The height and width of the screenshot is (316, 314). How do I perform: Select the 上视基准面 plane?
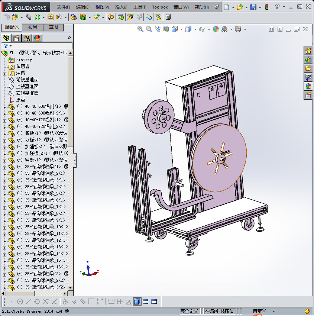[27, 86]
